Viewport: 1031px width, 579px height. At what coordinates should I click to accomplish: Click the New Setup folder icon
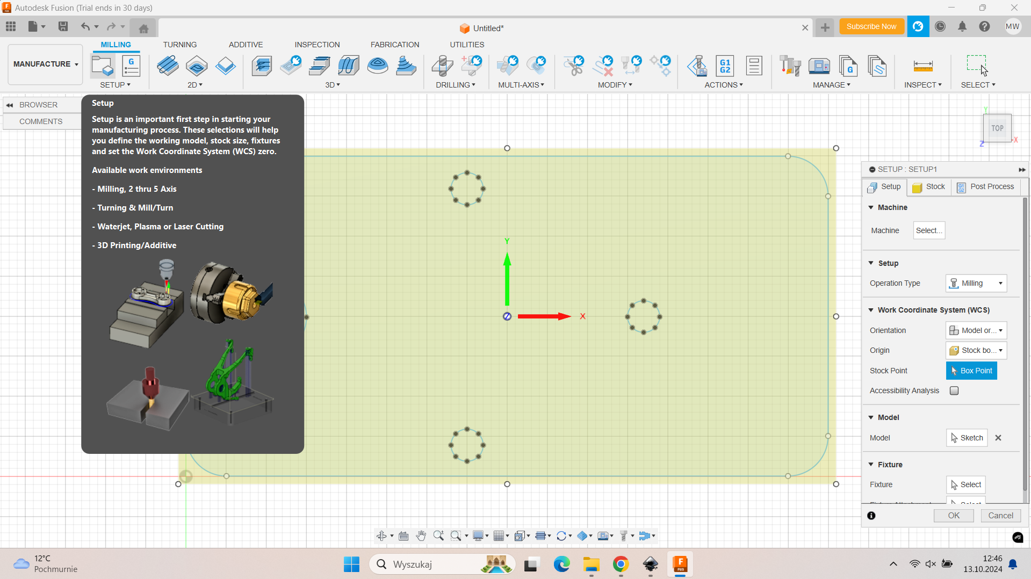(102, 66)
